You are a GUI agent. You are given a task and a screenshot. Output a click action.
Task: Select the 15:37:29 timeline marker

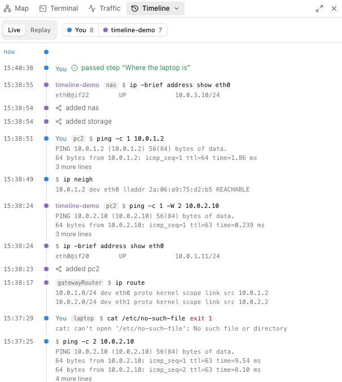[46, 318]
